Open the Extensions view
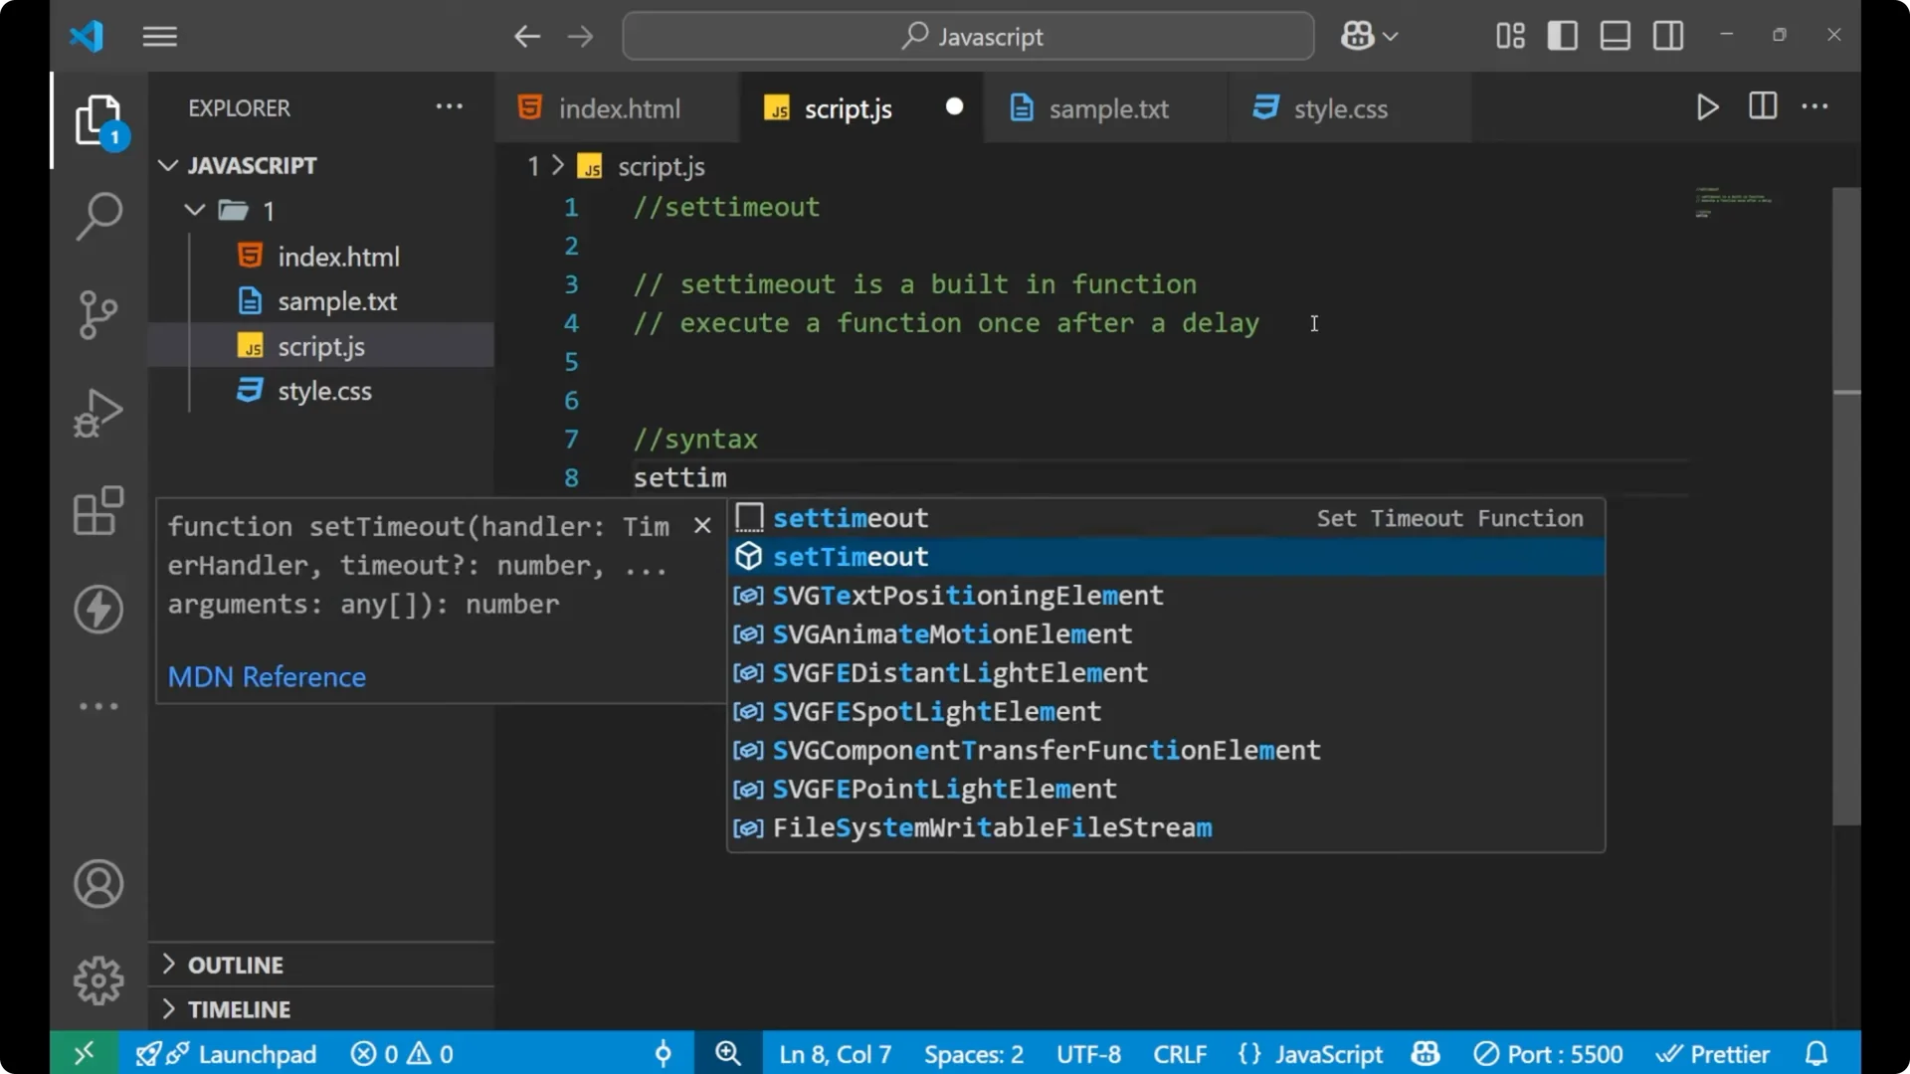 point(98,511)
